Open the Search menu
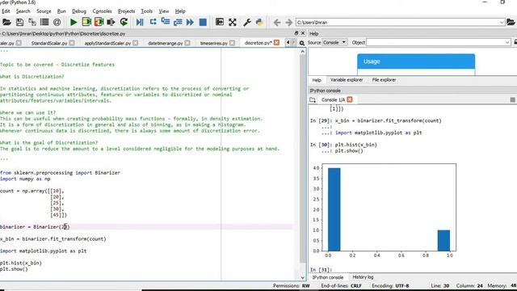The image size is (517, 291). (23, 11)
